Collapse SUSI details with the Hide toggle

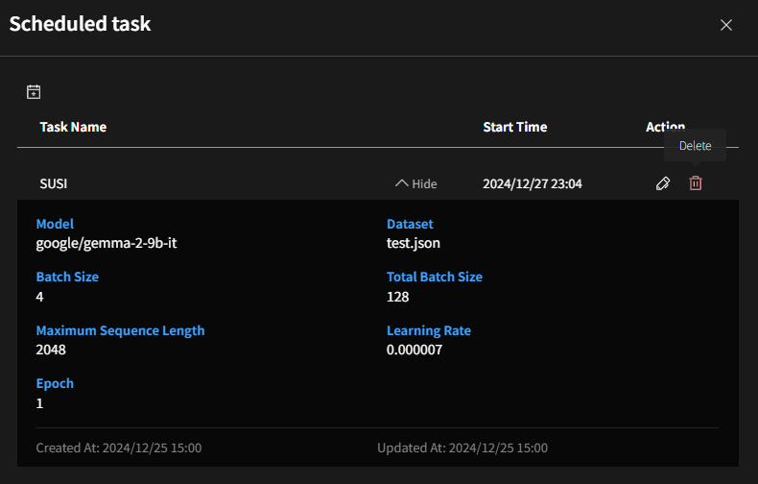(416, 183)
